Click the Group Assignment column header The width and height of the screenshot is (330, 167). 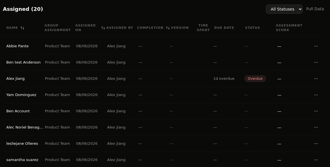58,28
